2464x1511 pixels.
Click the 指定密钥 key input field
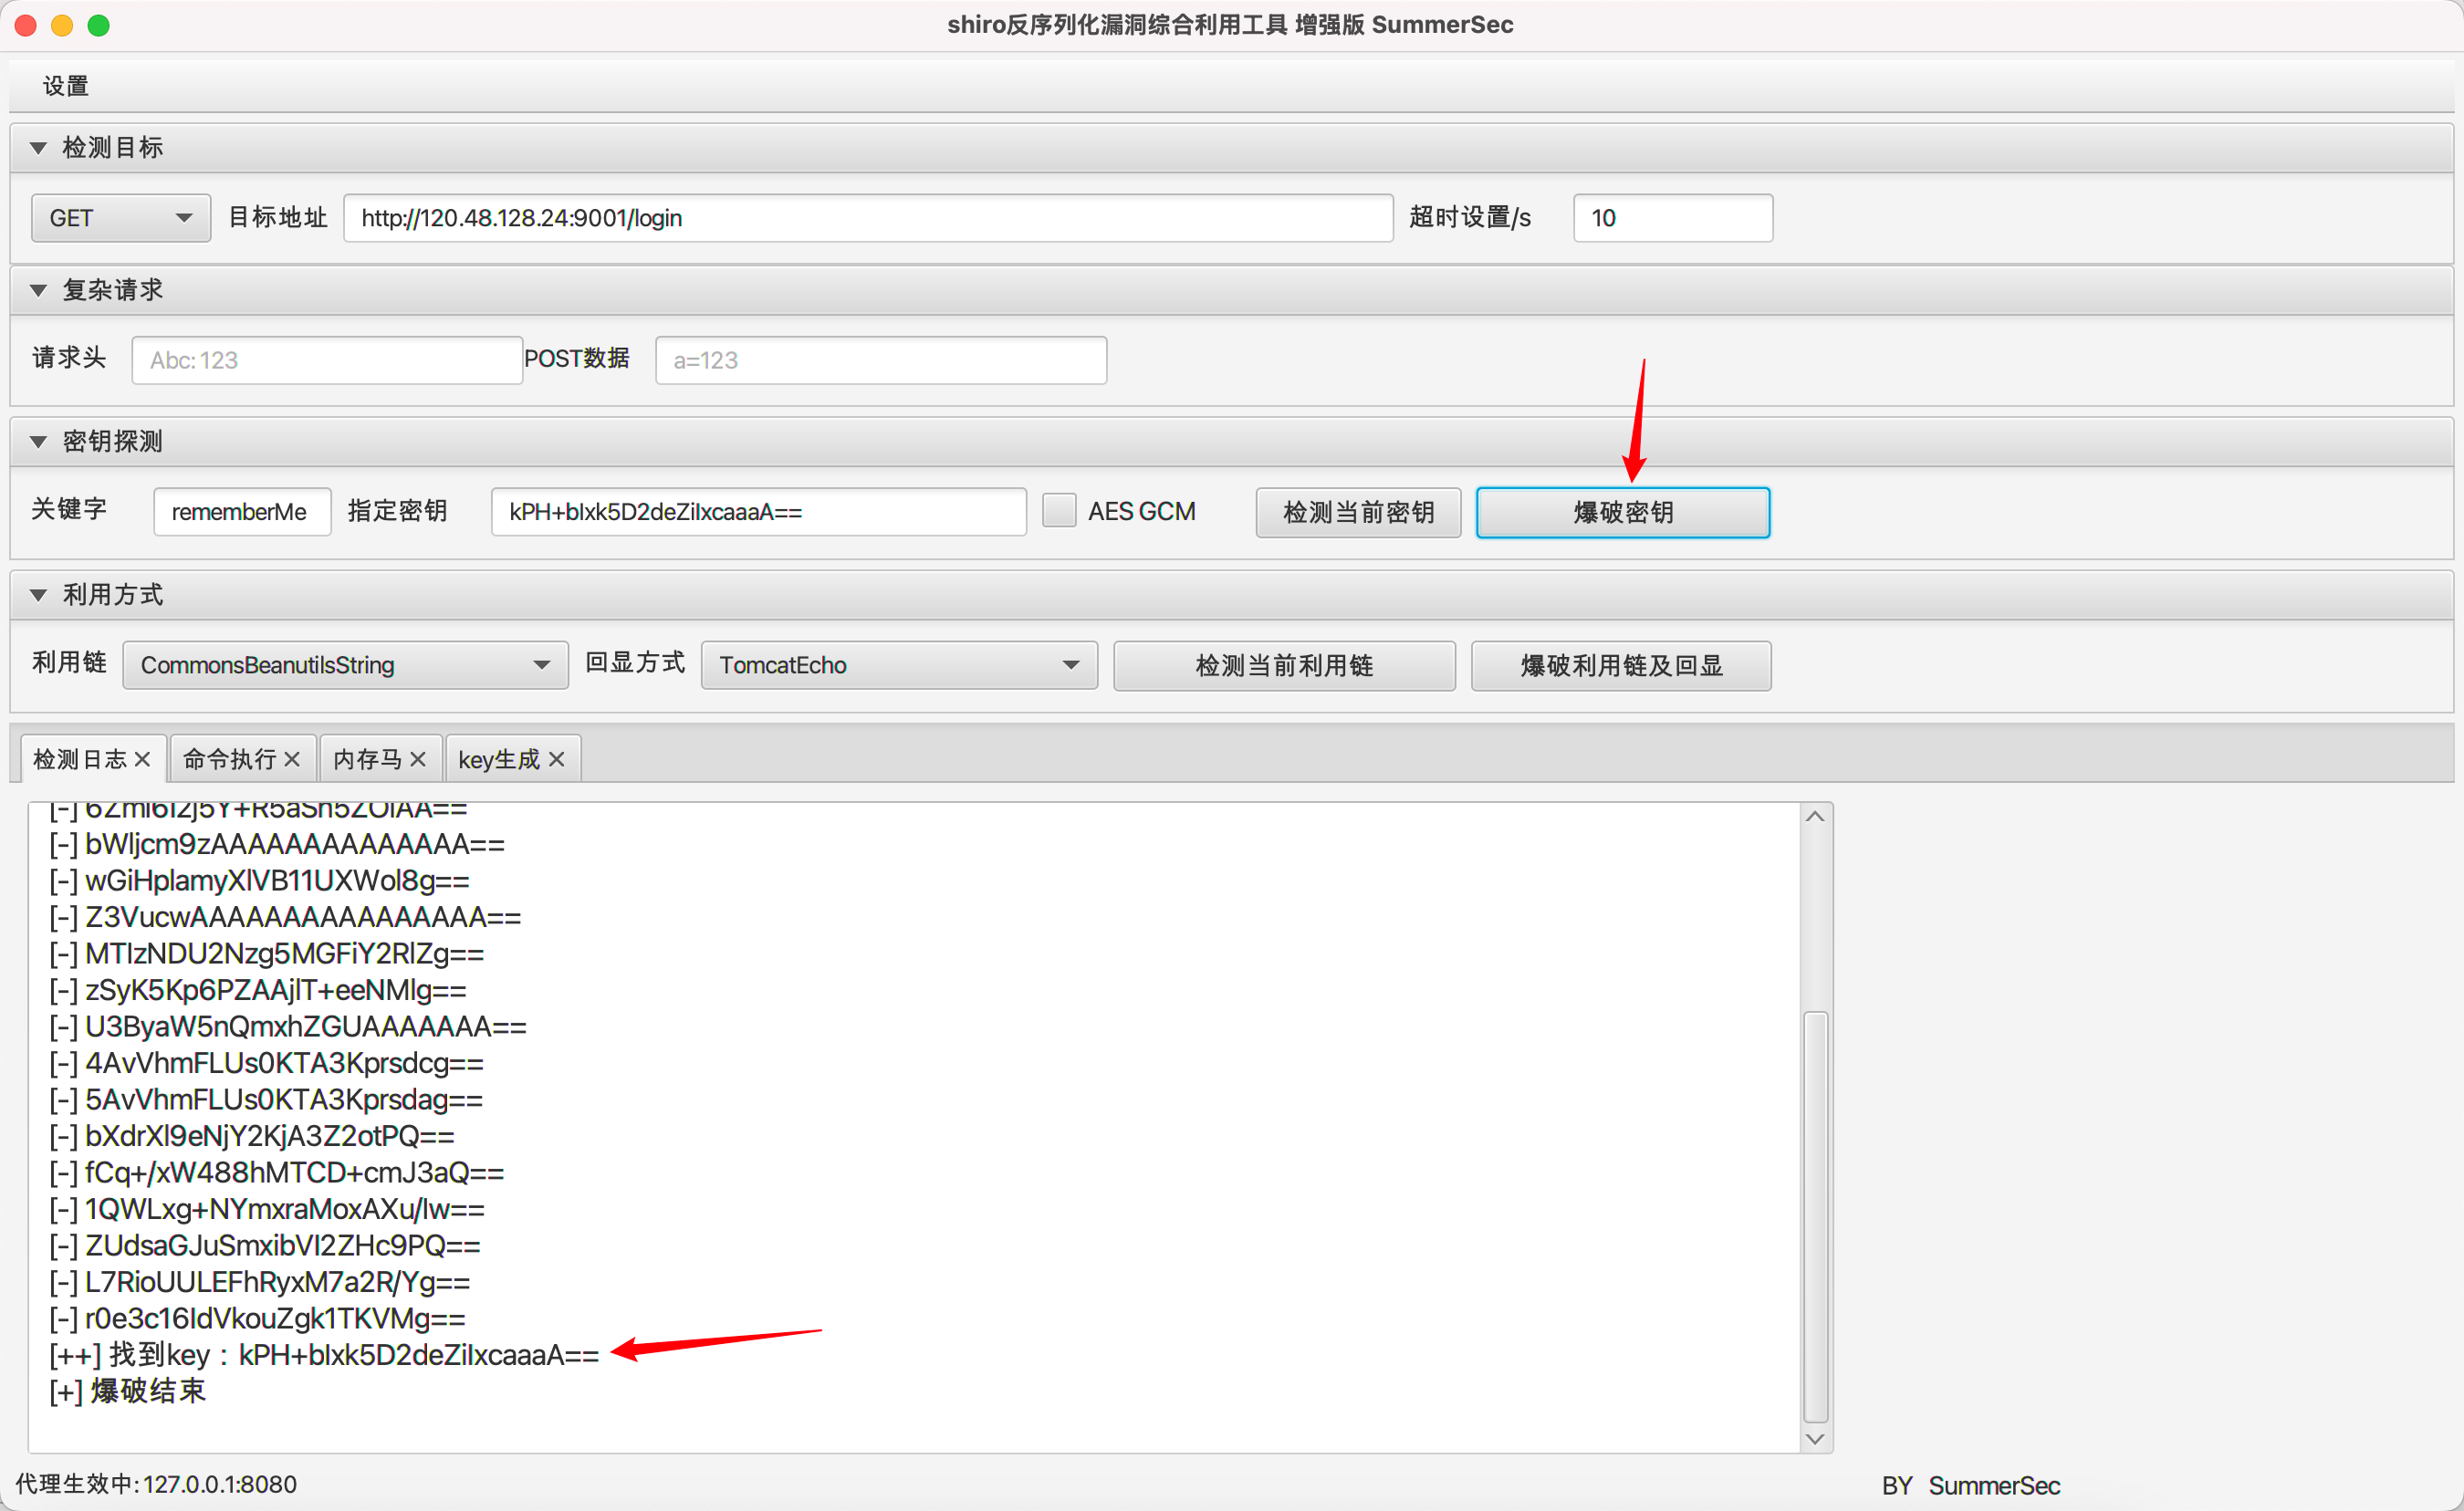pyautogui.click(x=759, y=512)
